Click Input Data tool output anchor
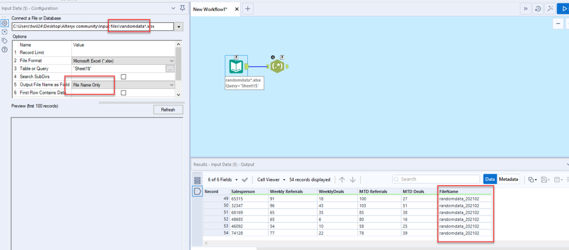 tap(247, 67)
